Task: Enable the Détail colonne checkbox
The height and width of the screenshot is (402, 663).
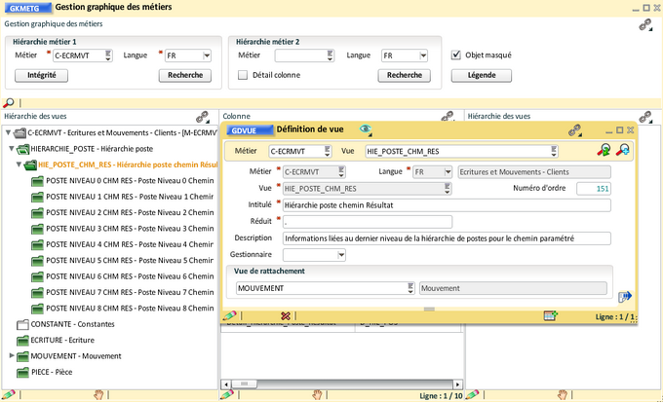Action: tap(243, 75)
